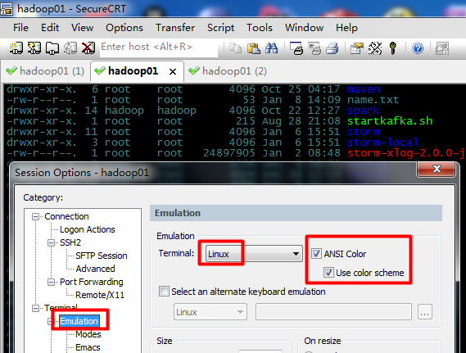Click the Connect toolbar icon
This screenshot has width=466, height=353.
point(16,48)
